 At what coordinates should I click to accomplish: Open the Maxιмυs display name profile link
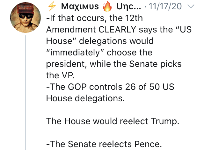tap(80, 6)
